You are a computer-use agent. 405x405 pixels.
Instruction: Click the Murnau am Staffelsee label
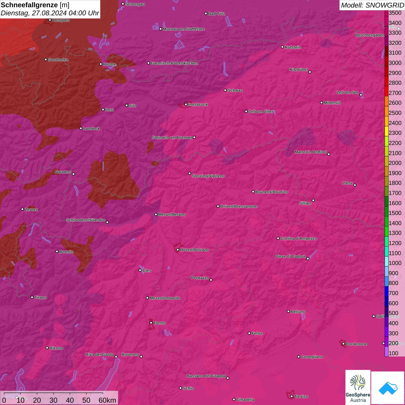(x=184, y=29)
